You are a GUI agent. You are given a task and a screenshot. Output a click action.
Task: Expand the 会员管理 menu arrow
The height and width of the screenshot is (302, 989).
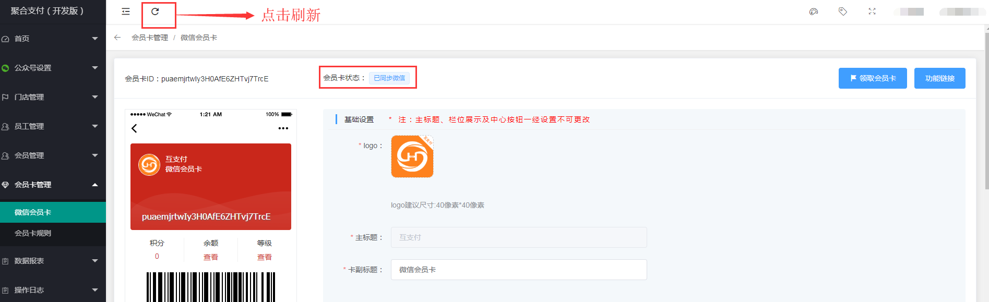[95, 155]
